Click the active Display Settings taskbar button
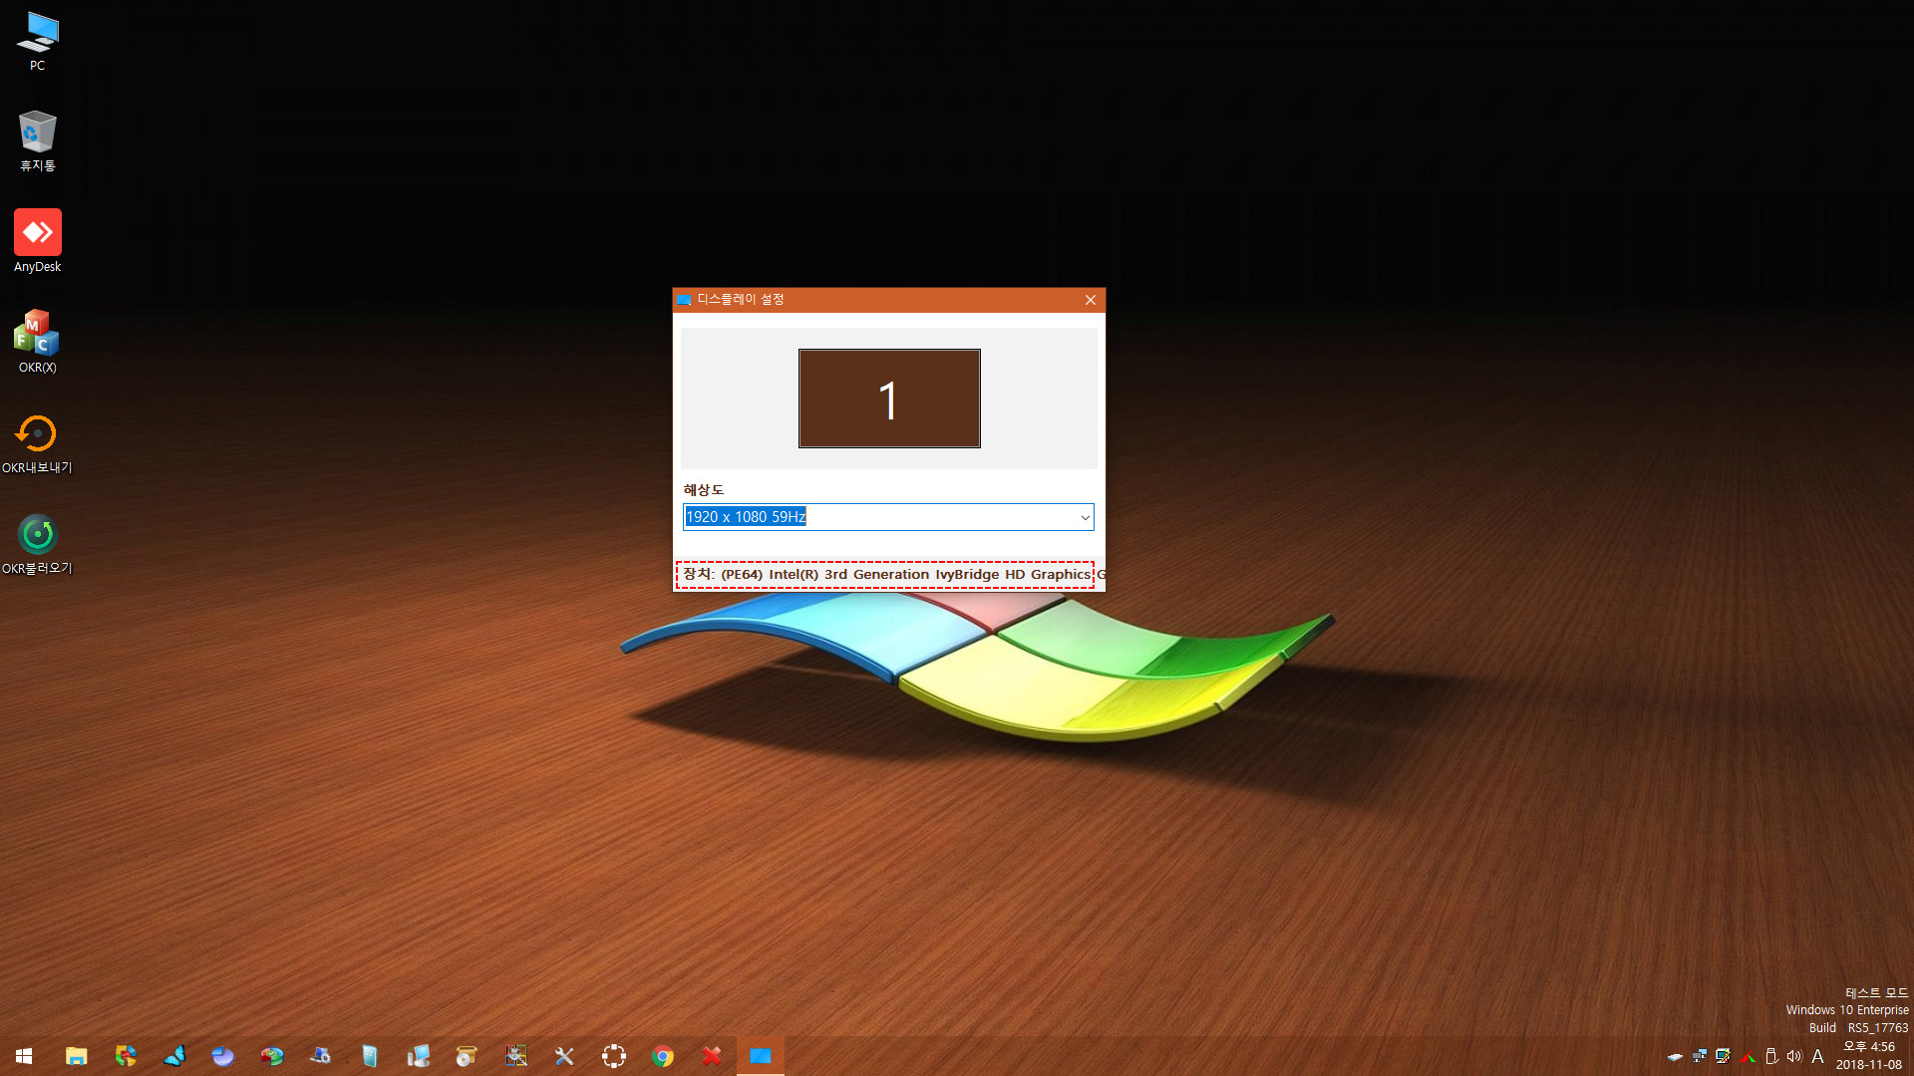 click(x=760, y=1056)
